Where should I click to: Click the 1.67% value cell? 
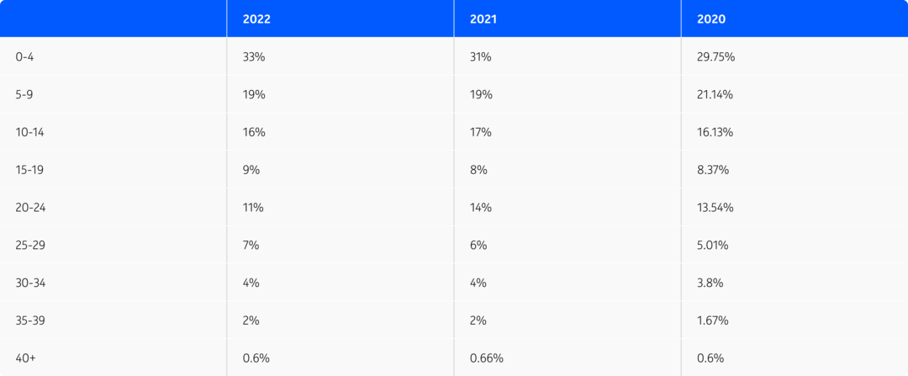coord(713,320)
